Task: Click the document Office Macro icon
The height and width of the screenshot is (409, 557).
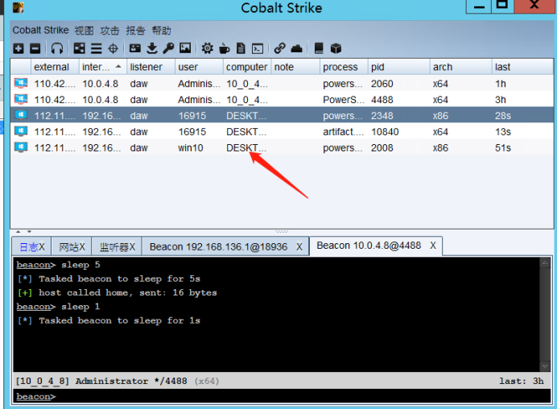Action: click(241, 48)
